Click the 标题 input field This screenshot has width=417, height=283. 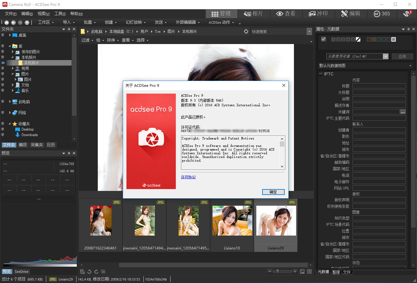point(379,86)
